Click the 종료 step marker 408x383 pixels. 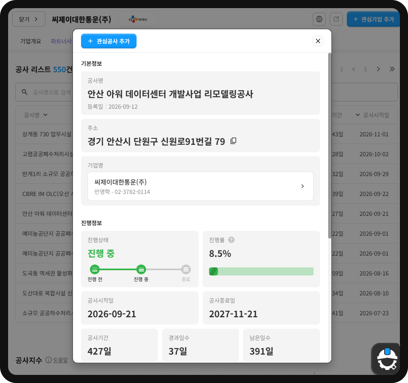[186, 269]
